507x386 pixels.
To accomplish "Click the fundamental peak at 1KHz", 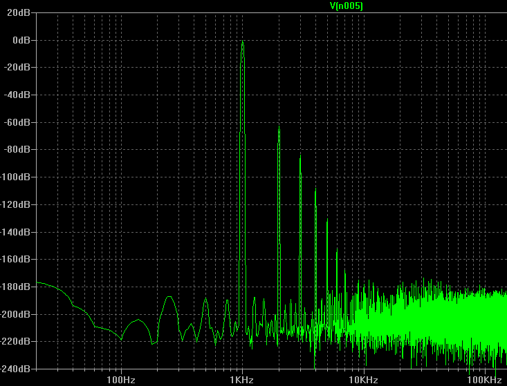I will click(243, 41).
